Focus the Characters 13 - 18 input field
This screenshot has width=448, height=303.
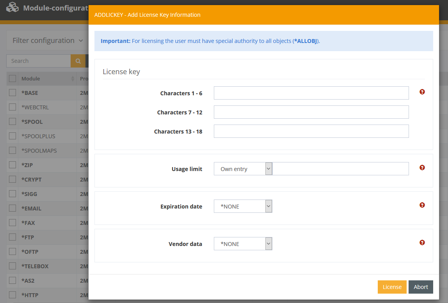coord(311,131)
